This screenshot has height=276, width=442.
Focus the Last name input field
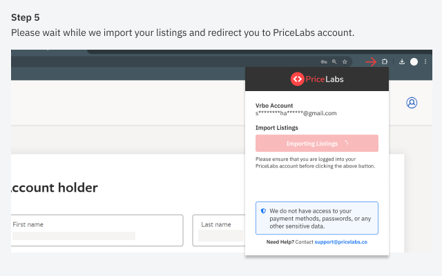(219, 230)
